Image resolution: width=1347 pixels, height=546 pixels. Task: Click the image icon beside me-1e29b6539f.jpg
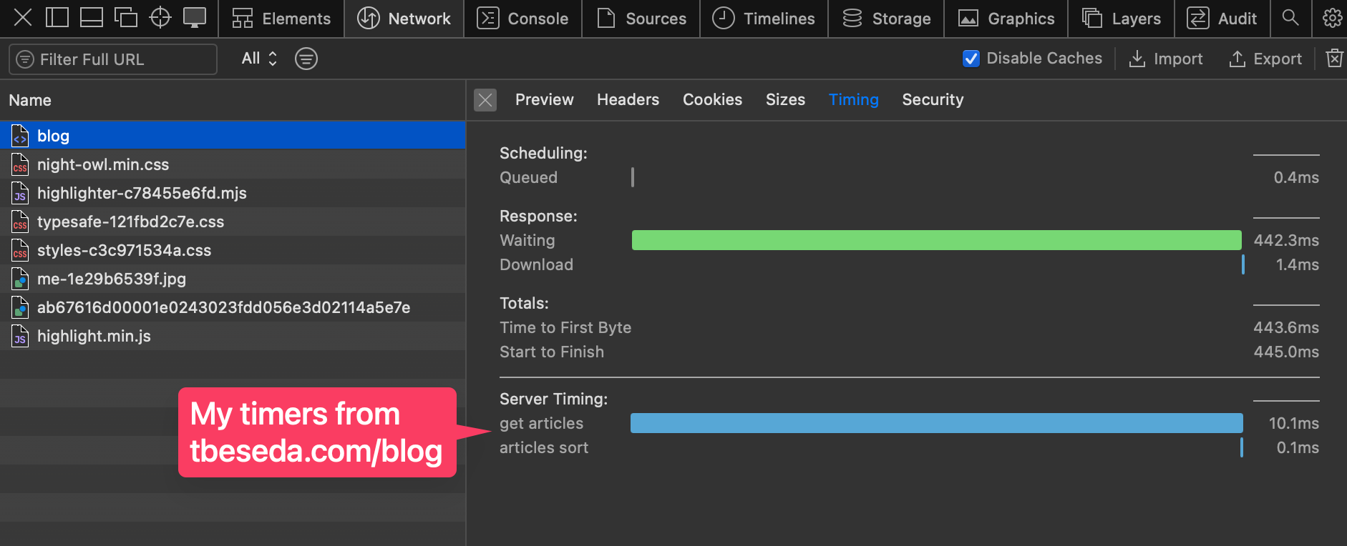(20, 279)
